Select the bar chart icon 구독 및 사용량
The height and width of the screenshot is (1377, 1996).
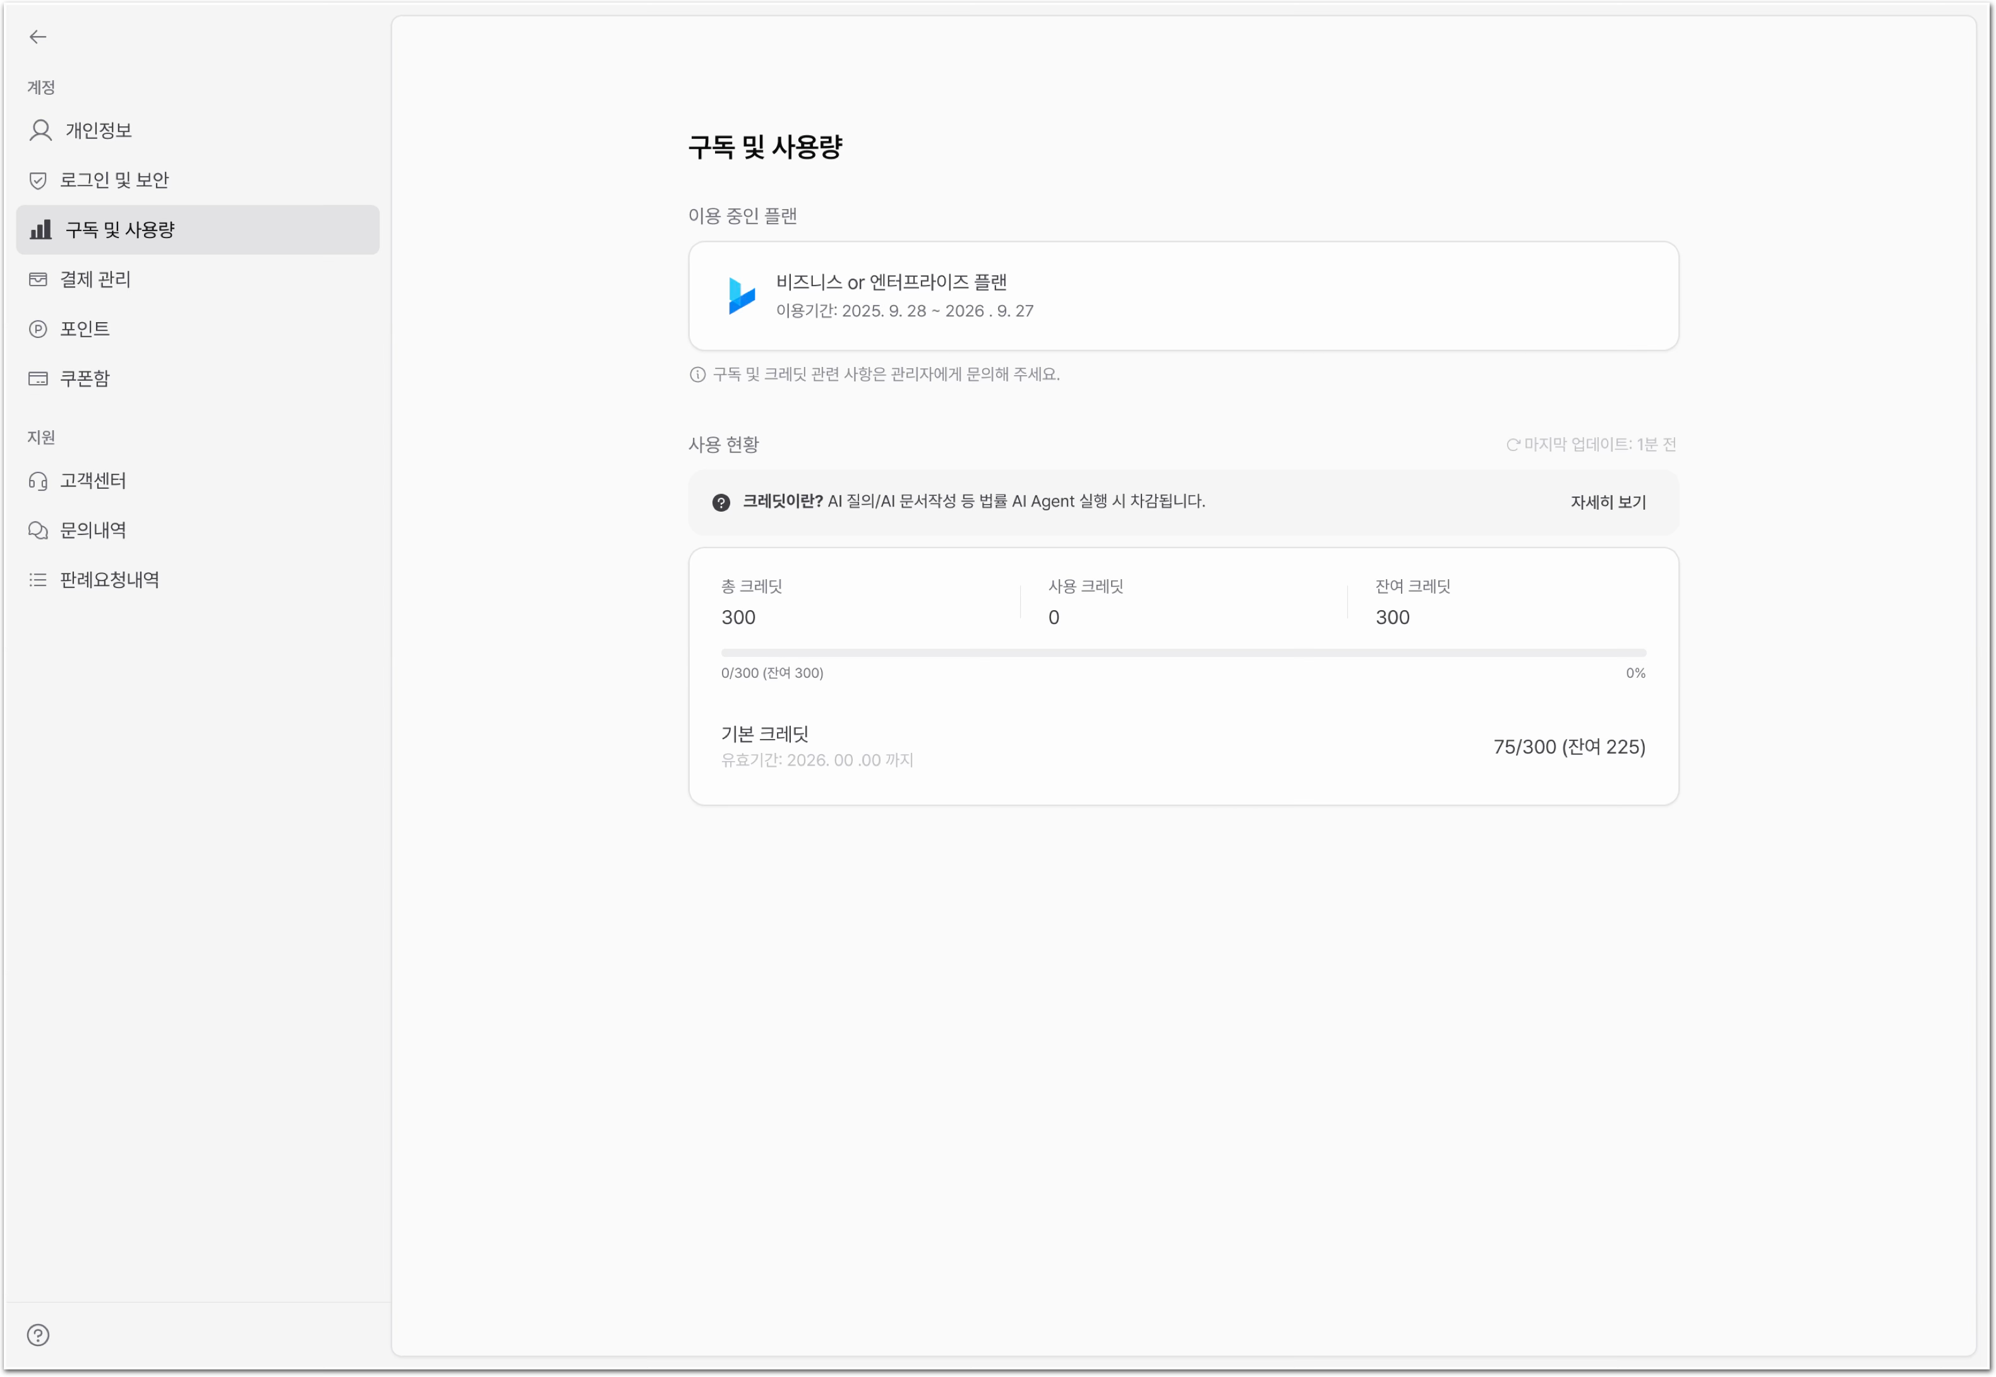tap(40, 229)
